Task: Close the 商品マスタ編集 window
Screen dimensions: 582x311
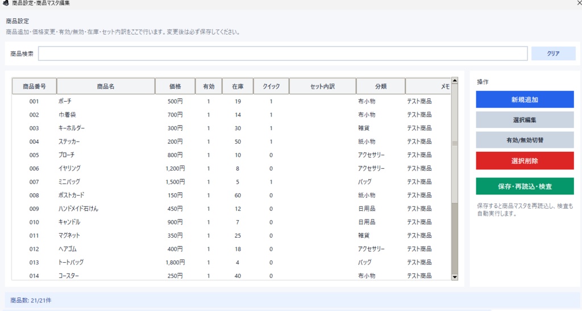Action: (579, 3)
